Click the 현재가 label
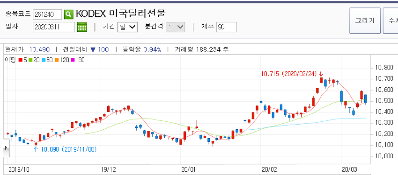398x175 pixels. tap(15, 49)
